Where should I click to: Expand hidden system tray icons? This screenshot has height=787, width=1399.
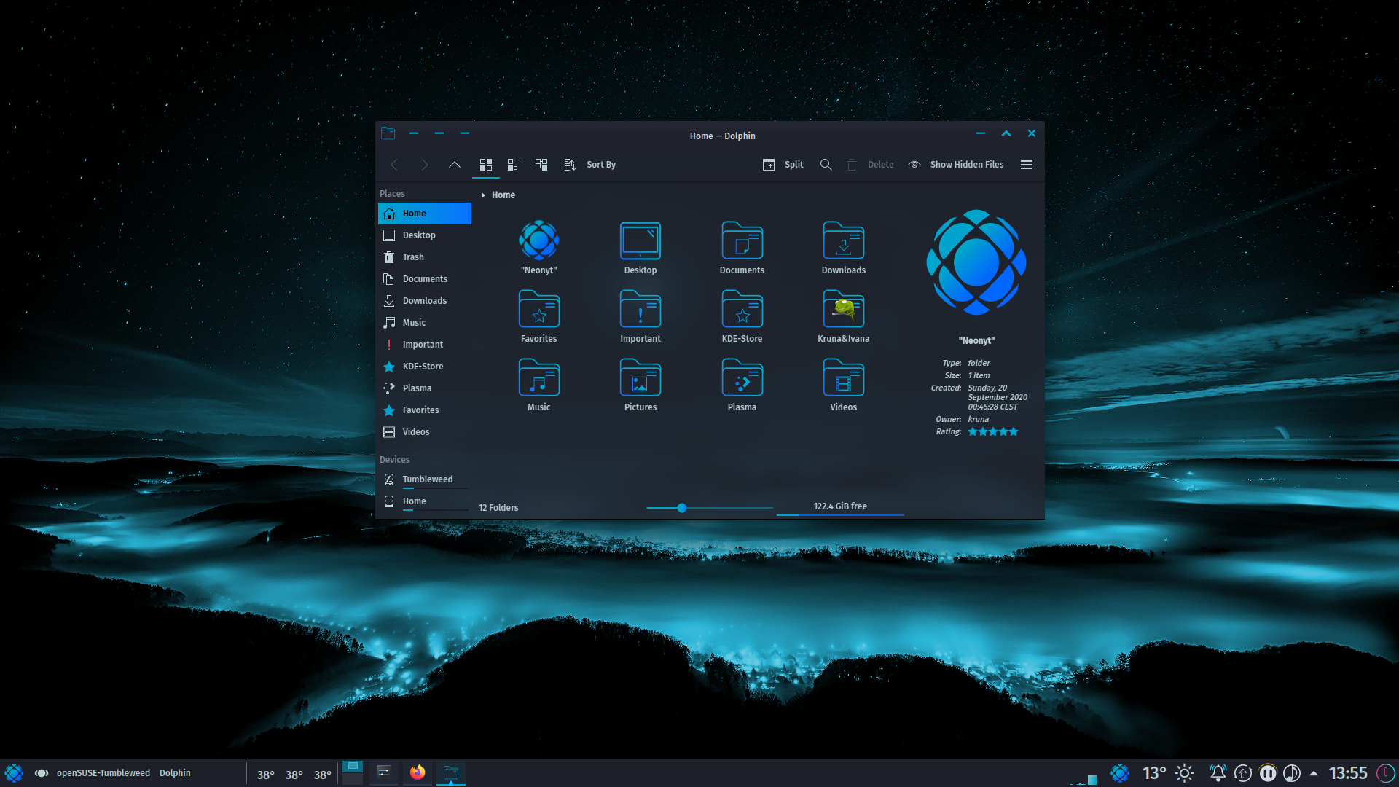[1314, 773]
